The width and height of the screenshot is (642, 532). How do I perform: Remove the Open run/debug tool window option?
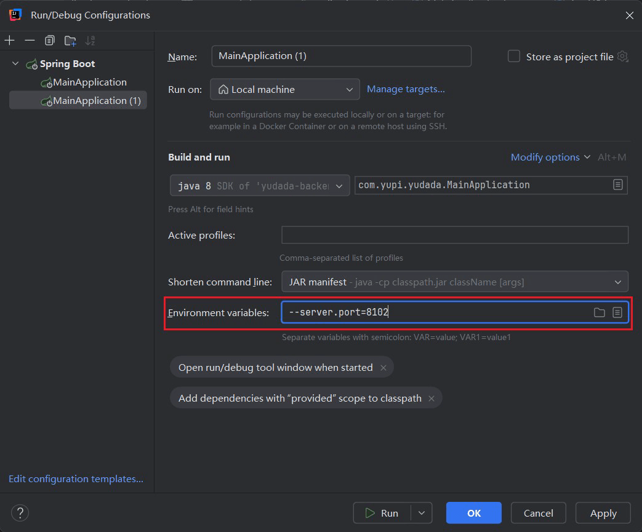click(383, 368)
